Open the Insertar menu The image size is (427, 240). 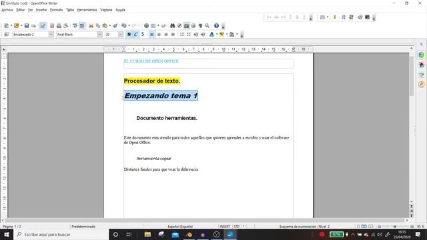point(41,10)
